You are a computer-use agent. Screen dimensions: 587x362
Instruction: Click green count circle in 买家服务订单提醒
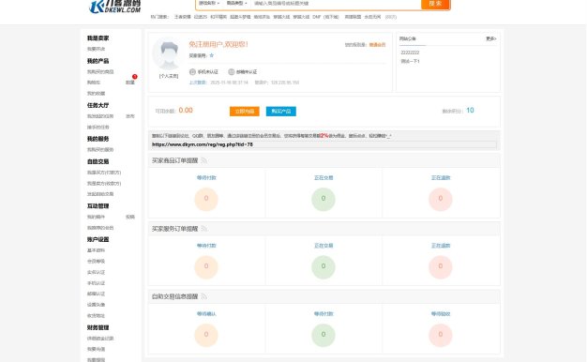click(324, 267)
